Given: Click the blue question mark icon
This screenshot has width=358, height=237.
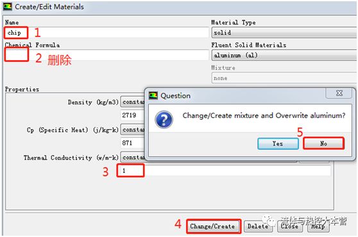Looking at the screenshot, I should click(164, 119).
